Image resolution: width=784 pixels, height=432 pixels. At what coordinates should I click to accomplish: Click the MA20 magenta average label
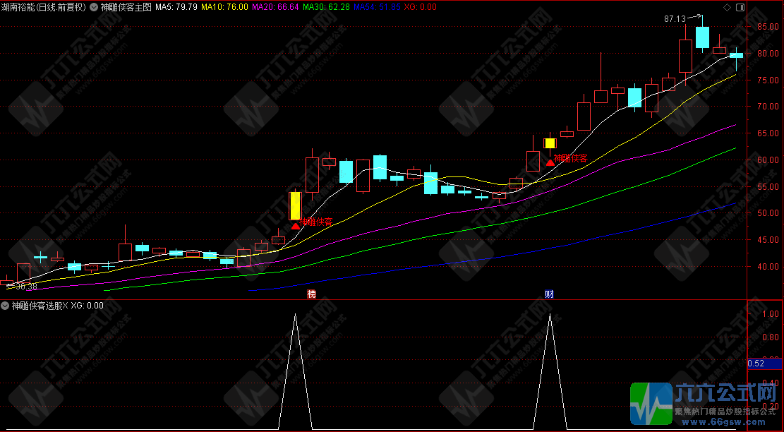(x=275, y=7)
